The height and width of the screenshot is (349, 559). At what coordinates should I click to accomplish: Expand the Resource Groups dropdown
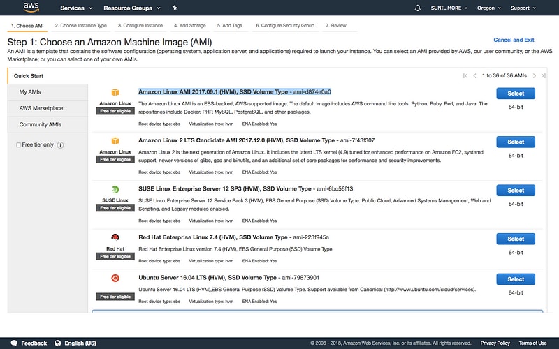click(132, 8)
